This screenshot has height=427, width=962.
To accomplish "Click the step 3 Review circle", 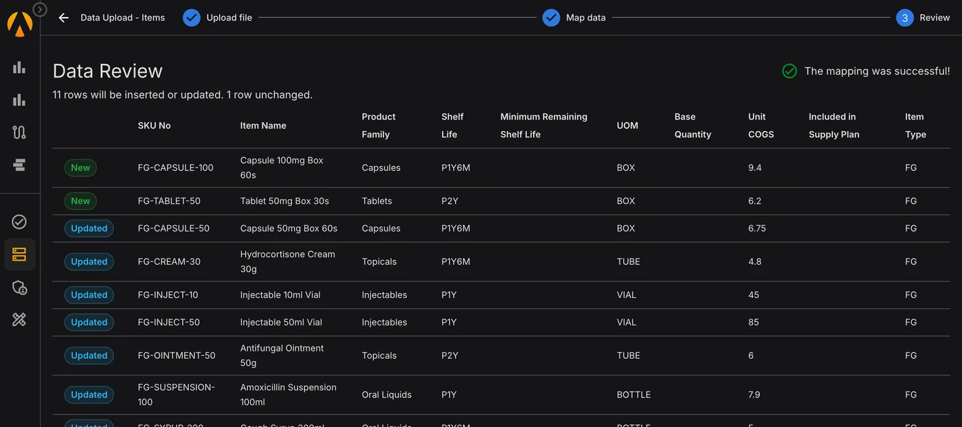I will [x=905, y=18].
